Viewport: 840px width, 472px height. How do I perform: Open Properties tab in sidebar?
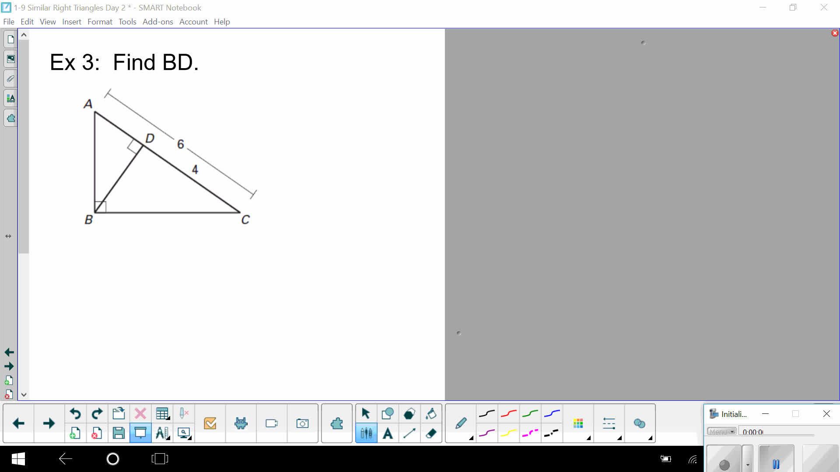point(10,98)
